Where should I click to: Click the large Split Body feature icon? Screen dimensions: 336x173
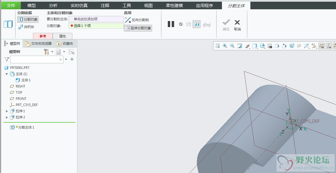click(x=8, y=24)
